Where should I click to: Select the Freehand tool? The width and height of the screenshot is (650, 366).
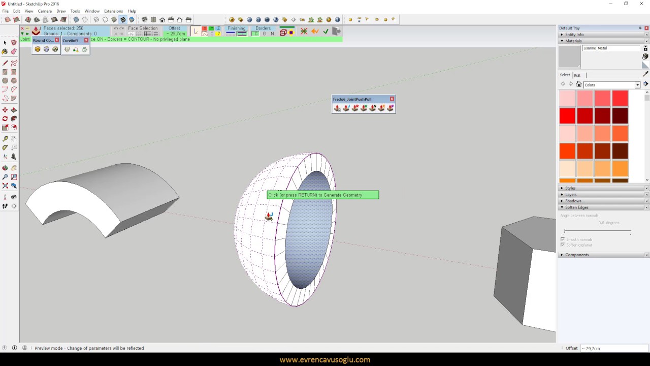click(x=14, y=63)
